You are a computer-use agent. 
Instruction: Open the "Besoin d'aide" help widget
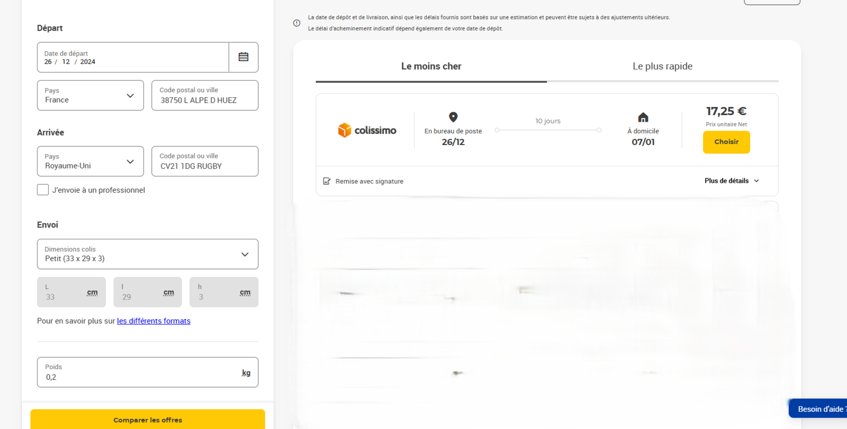point(818,409)
